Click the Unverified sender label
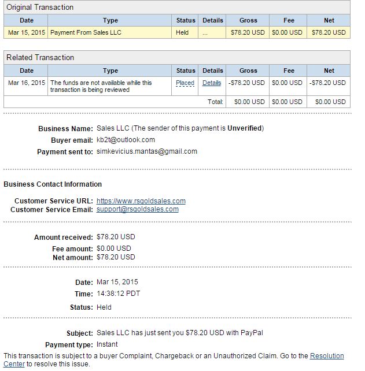Image resolution: width=365 pixels, height=371 pixels. [x=244, y=128]
